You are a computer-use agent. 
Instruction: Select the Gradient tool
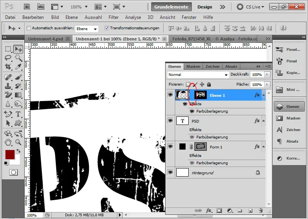coord(18,95)
